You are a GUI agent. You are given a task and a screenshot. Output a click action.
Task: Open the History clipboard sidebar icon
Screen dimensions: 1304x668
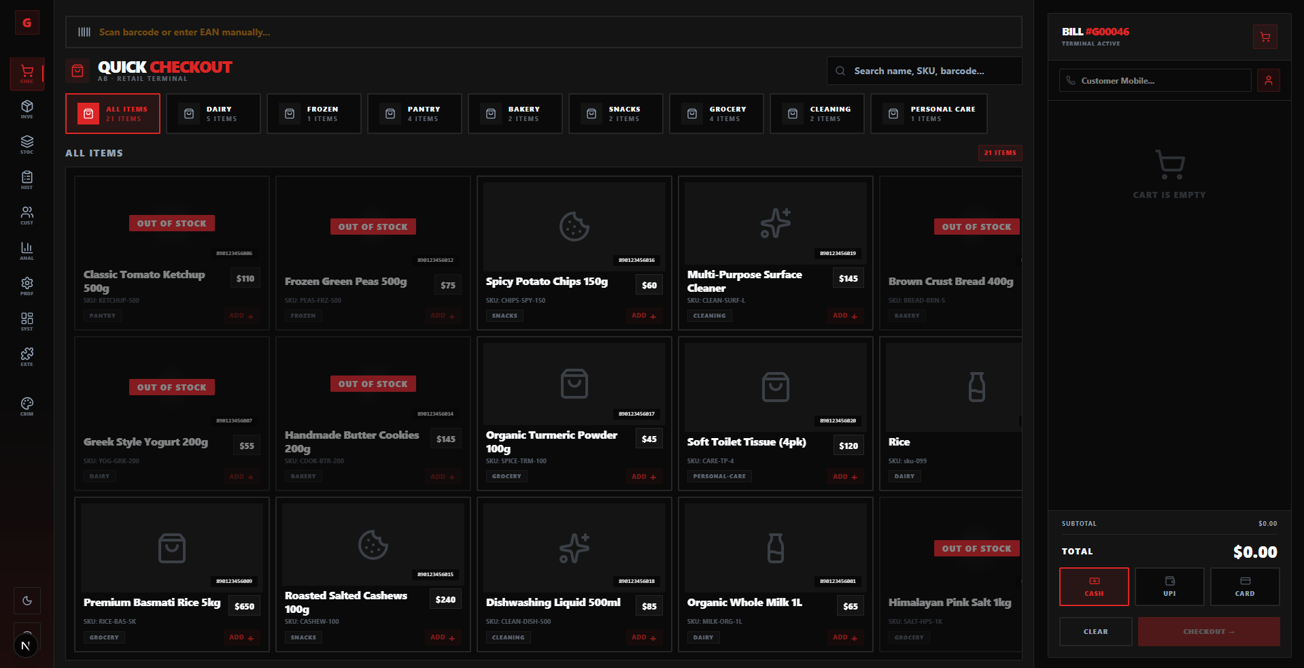[x=27, y=180]
